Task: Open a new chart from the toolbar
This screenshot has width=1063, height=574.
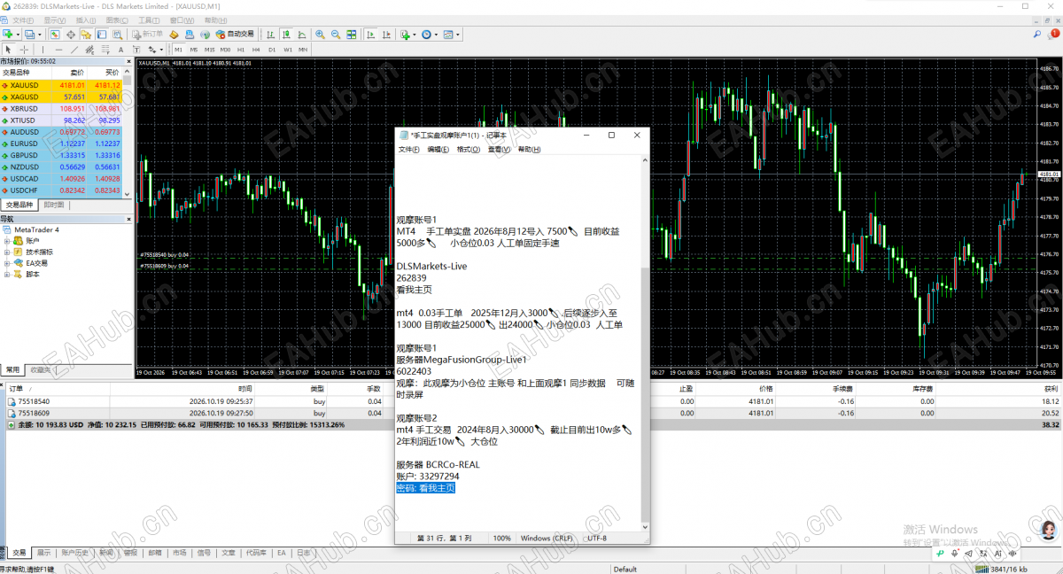Action: (9, 35)
